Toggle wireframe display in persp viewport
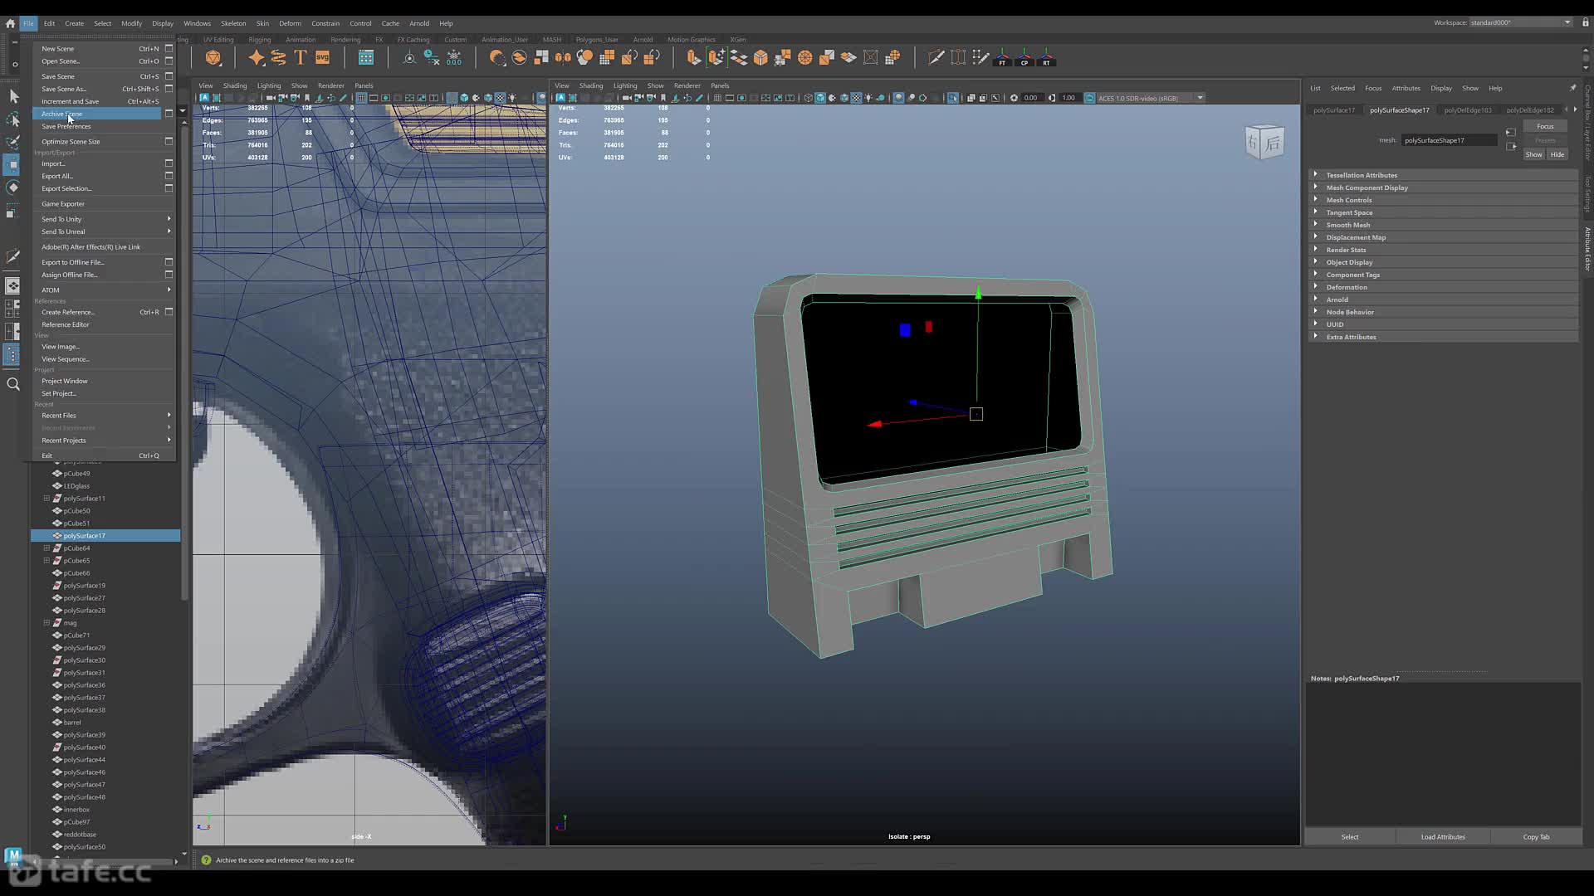Image resolution: width=1594 pixels, height=896 pixels. point(808,98)
